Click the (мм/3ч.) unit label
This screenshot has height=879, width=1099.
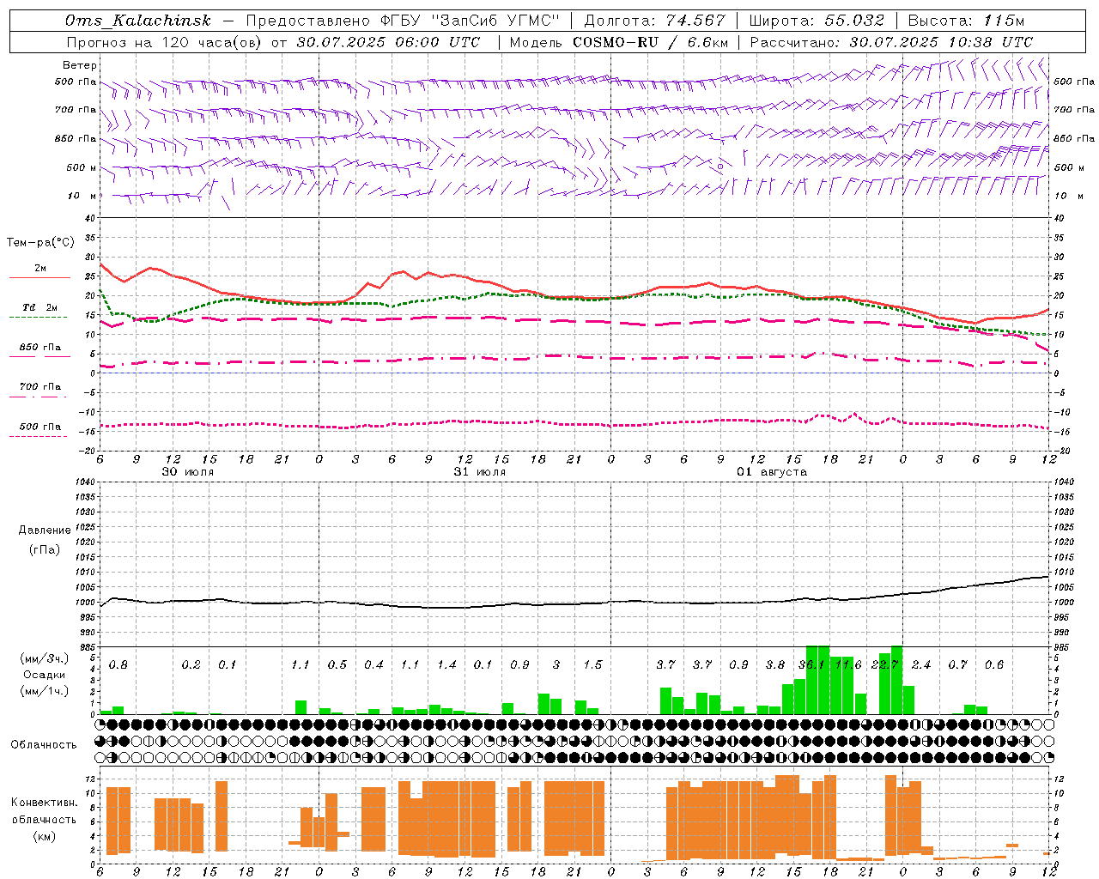pos(45,658)
